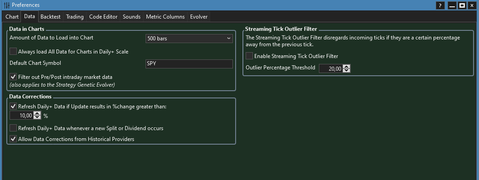Click the Outlier Percentage Threshold value field

331,68
